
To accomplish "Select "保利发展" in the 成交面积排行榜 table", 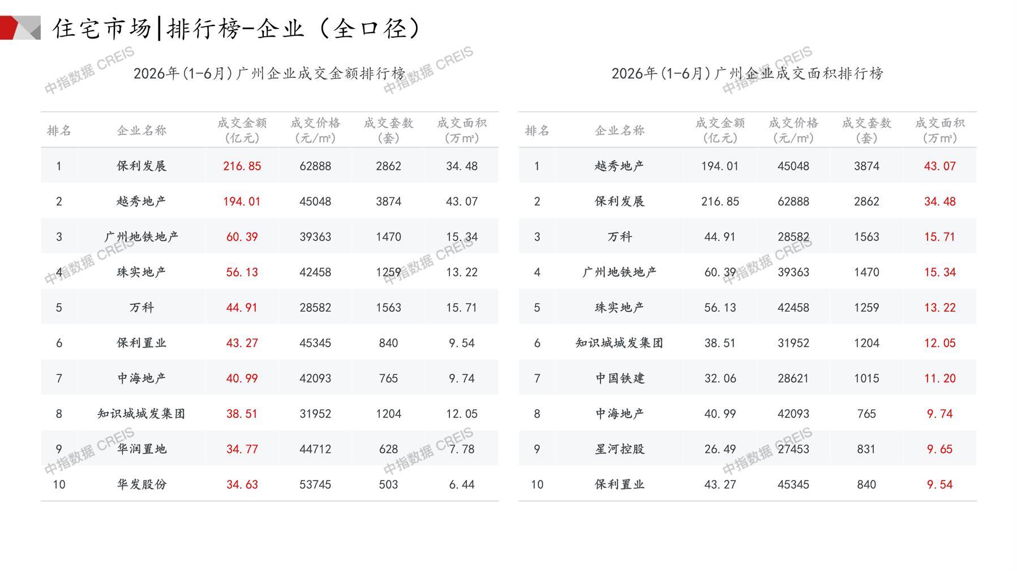I will 620,201.
